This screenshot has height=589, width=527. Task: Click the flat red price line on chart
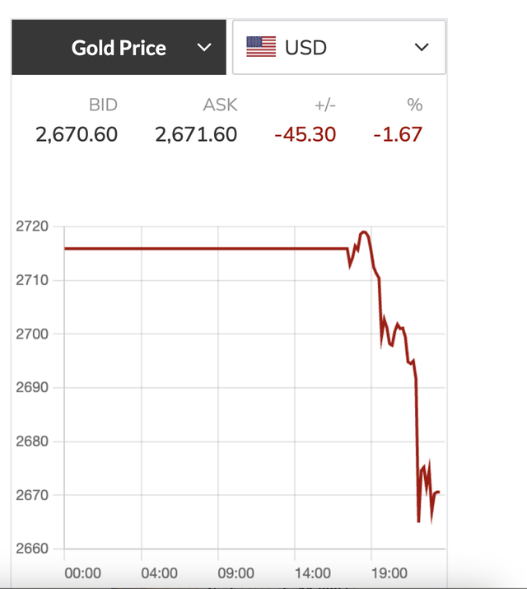[x=206, y=248]
